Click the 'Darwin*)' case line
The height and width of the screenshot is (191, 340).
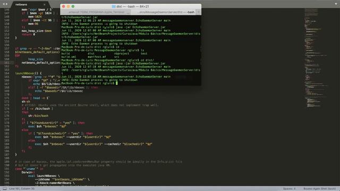(x=28, y=172)
